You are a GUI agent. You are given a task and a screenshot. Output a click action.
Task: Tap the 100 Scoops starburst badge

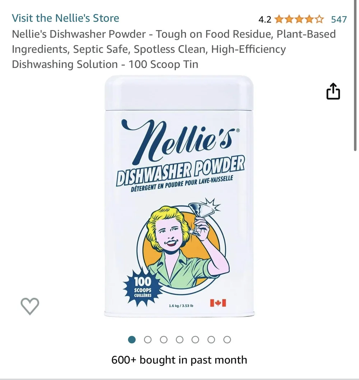143,287
